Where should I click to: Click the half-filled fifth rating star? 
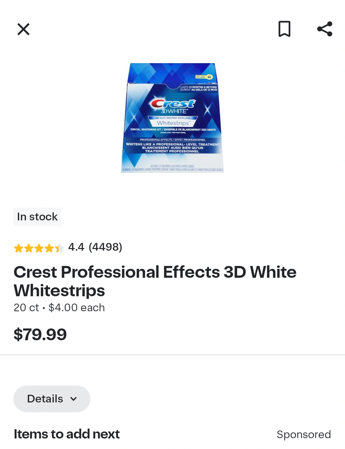[x=59, y=248]
